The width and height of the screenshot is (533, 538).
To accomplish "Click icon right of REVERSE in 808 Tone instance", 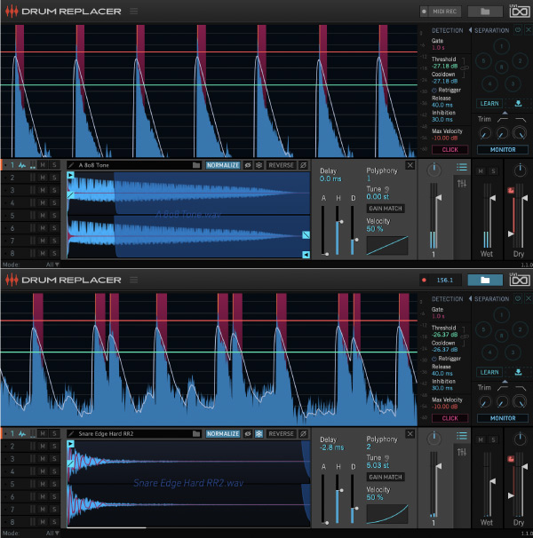I will click(x=303, y=165).
